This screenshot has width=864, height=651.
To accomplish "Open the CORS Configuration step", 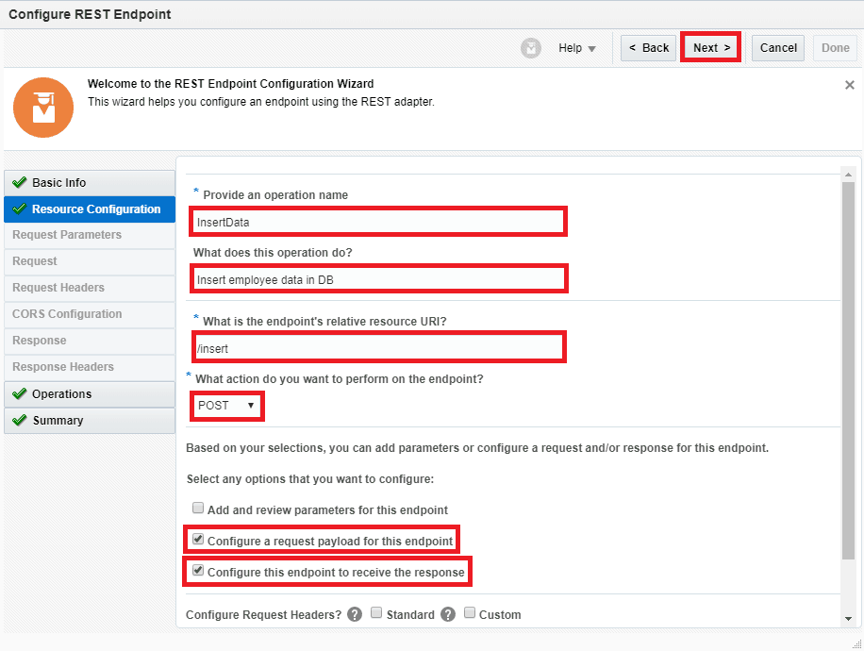I will (65, 314).
